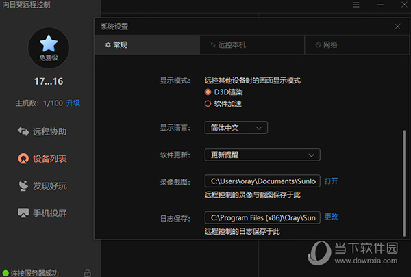Image resolution: width=411 pixels, height=277 pixels.
Task: Click the lock icon in status bar
Action: 88,273
